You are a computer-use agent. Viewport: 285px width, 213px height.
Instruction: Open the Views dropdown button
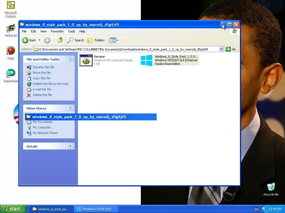point(114,40)
